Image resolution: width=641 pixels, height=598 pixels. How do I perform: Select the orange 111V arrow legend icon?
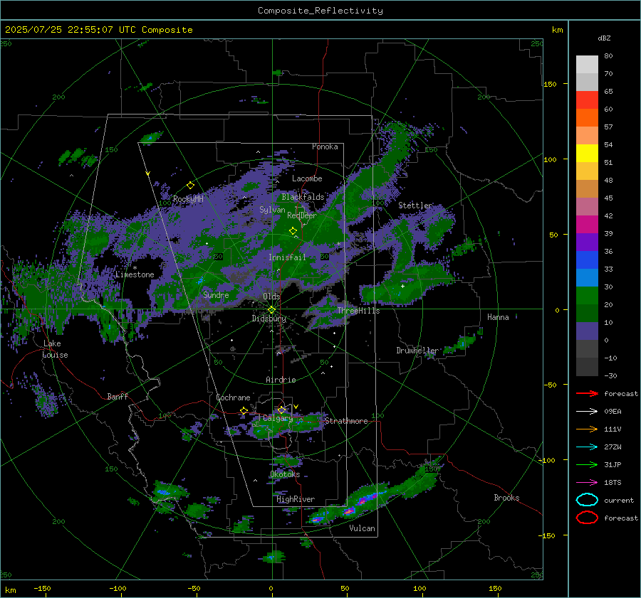pos(587,429)
